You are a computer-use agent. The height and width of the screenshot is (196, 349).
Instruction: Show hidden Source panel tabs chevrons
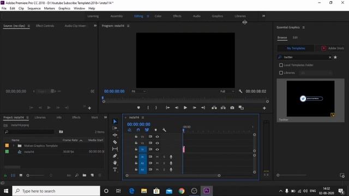[95, 26]
